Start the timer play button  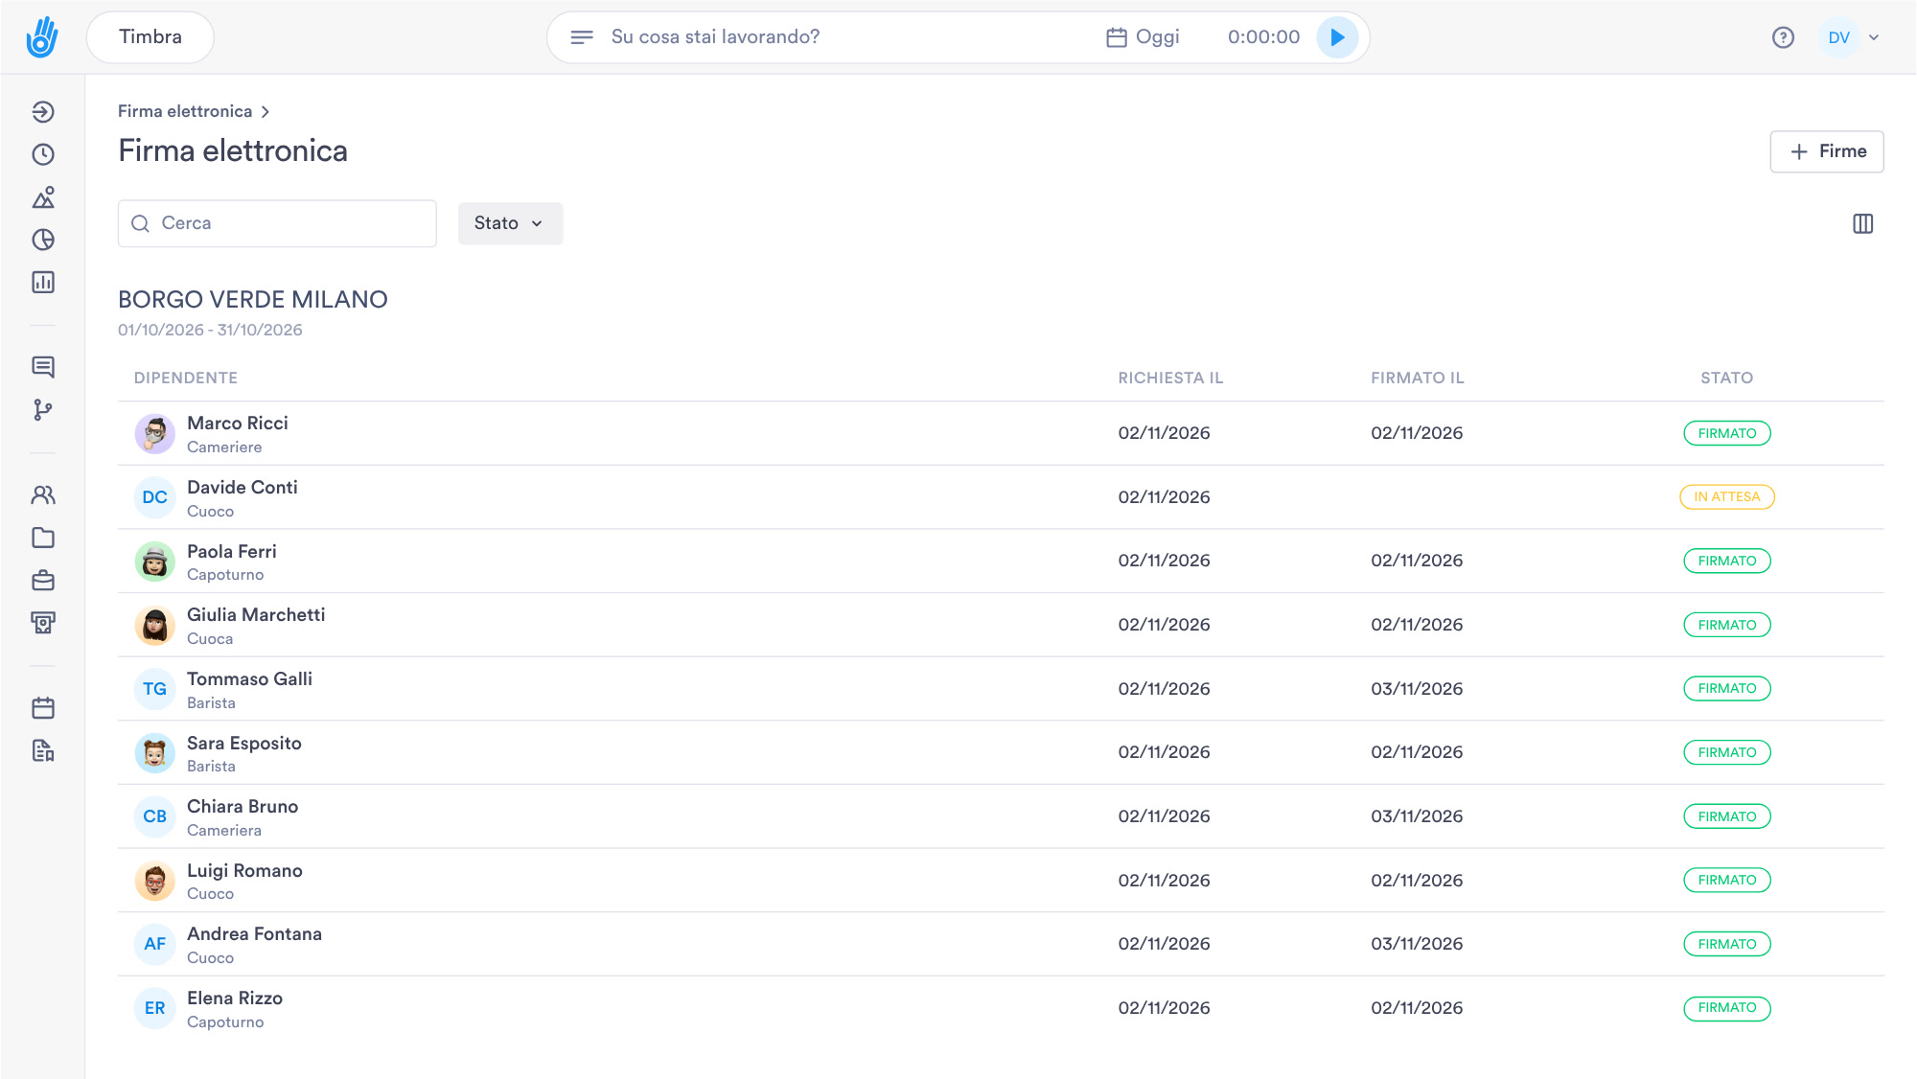pyautogui.click(x=1337, y=37)
